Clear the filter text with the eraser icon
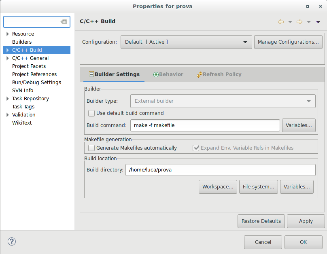This screenshot has height=254, width=327. click(x=64, y=22)
